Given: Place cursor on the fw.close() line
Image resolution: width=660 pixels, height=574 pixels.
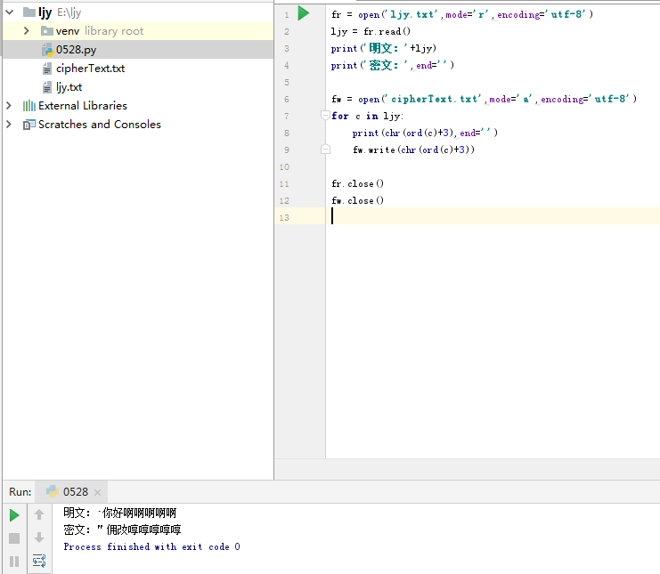Looking at the screenshot, I should (x=357, y=201).
